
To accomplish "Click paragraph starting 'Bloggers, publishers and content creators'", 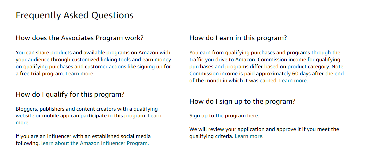I will (x=89, y=116).
